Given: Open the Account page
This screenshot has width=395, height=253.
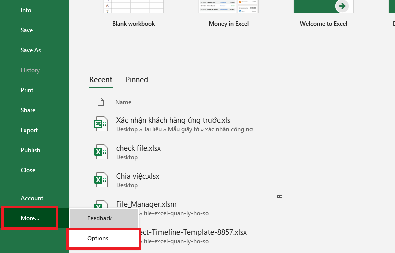Looking at the screenshot, I should point(32,198).
